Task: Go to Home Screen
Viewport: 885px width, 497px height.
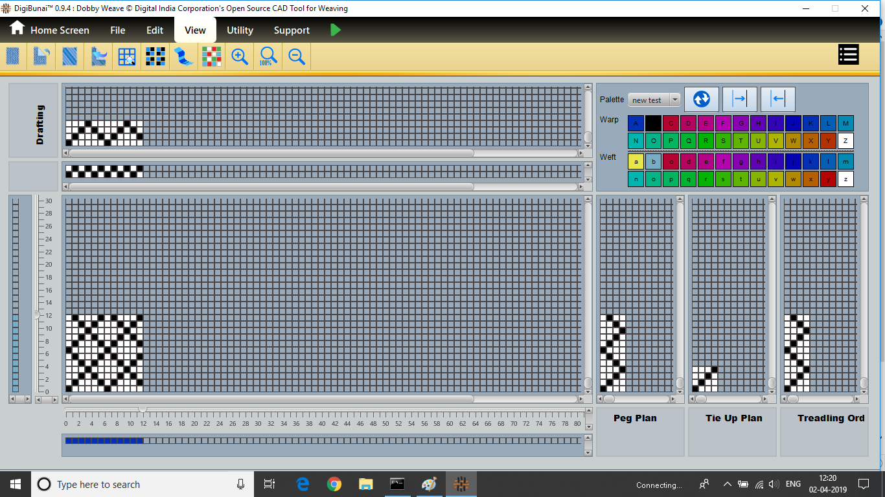Action: (x=49, y=30)
